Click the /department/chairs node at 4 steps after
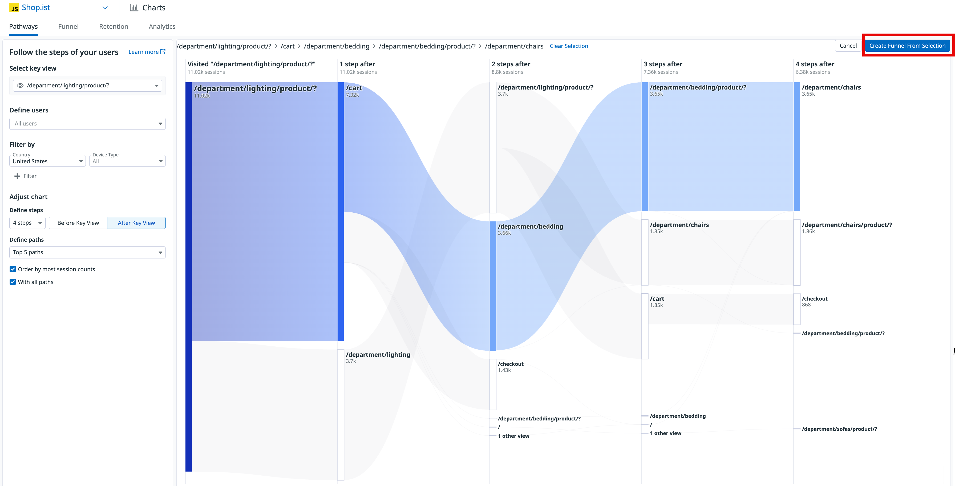The height and width of the screenshot is (486, 955). point(797,147)
